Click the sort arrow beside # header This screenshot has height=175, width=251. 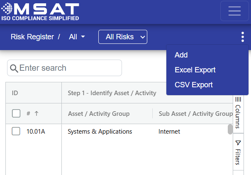pos(37,114)
